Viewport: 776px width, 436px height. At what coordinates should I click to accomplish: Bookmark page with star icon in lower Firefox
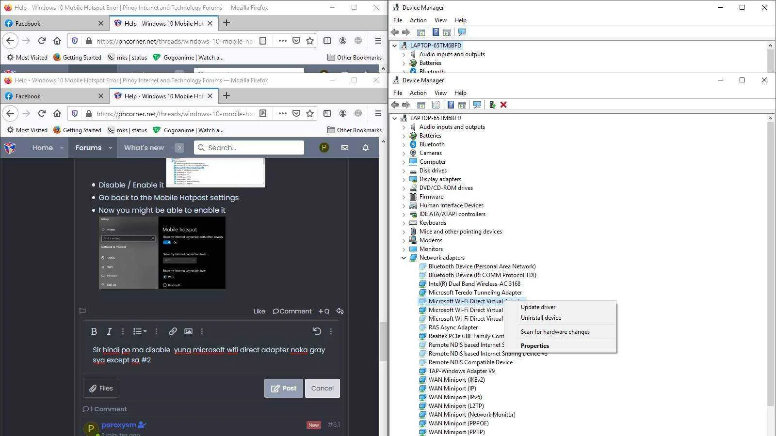tap(310, 113)
